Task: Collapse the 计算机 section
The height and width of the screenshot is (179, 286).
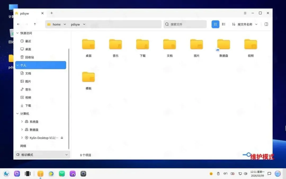Action: coord(17,113)
